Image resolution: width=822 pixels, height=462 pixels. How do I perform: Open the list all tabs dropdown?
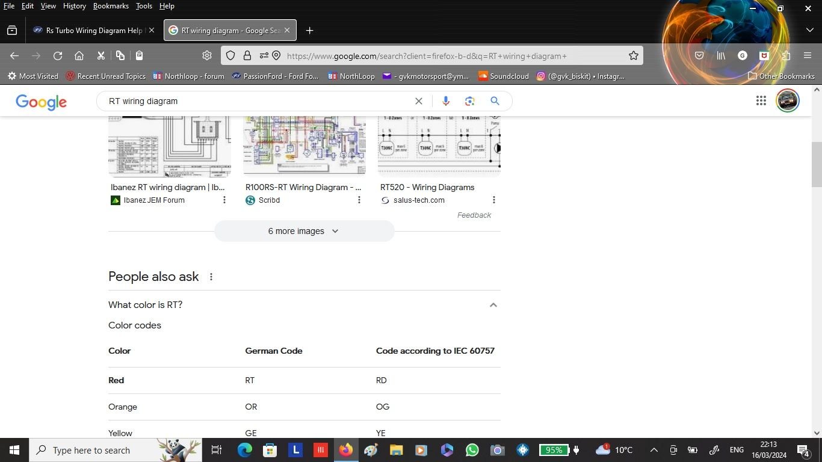809,30
